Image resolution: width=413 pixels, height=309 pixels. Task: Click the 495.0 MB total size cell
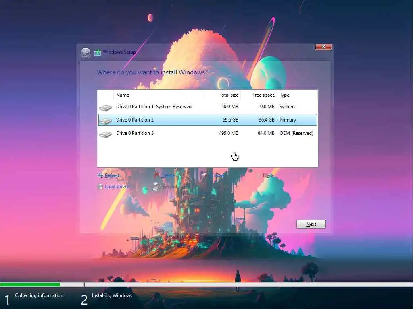pos(228,133)
